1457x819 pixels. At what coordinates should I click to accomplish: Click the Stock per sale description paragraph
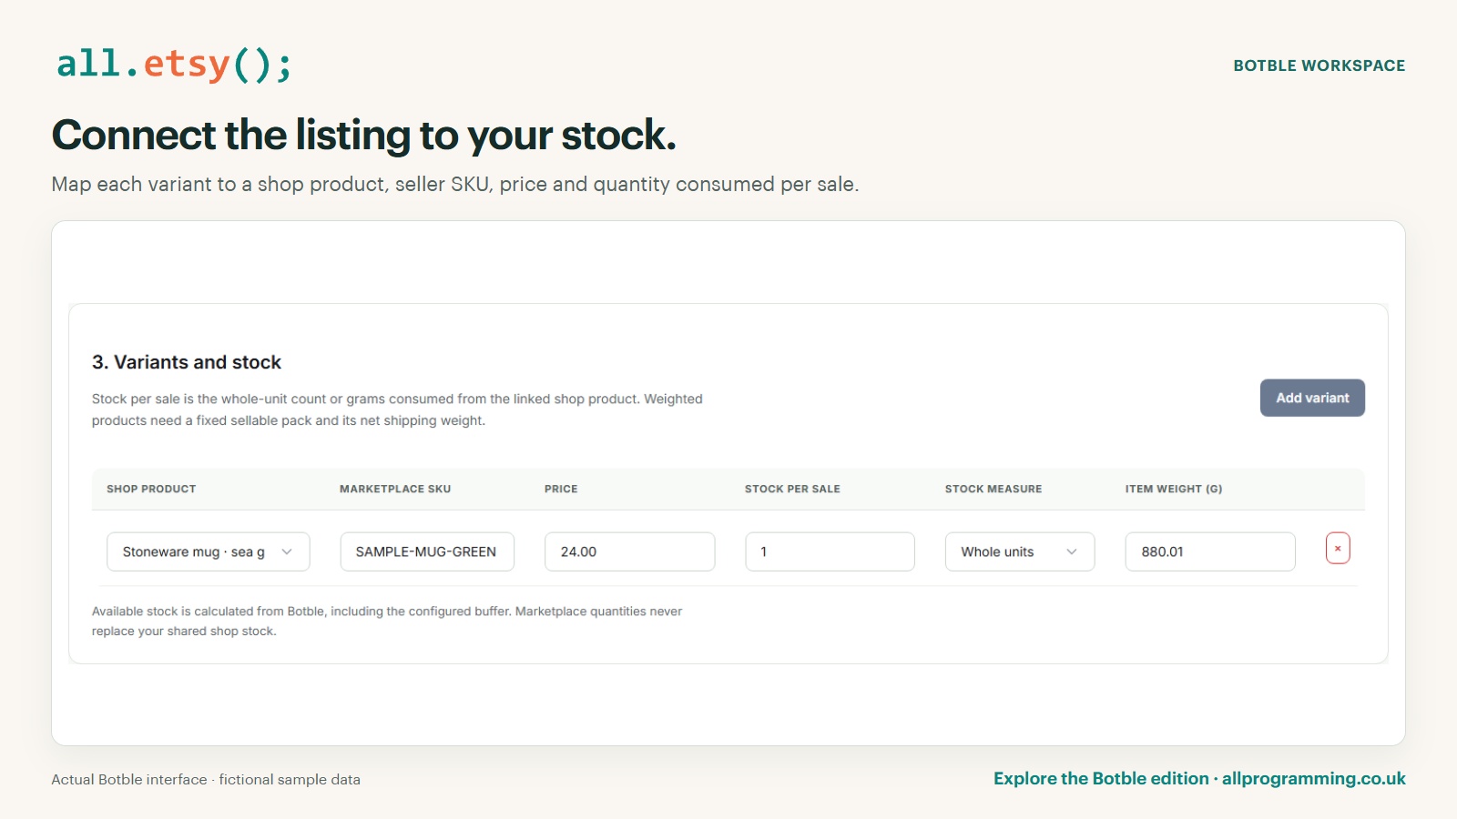[x=397, y=409]
